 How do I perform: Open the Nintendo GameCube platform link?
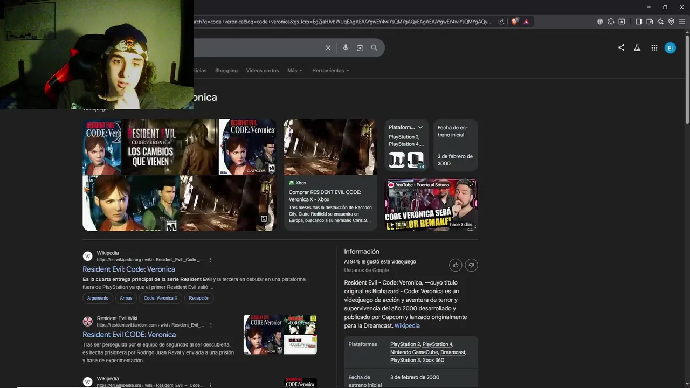414,352
